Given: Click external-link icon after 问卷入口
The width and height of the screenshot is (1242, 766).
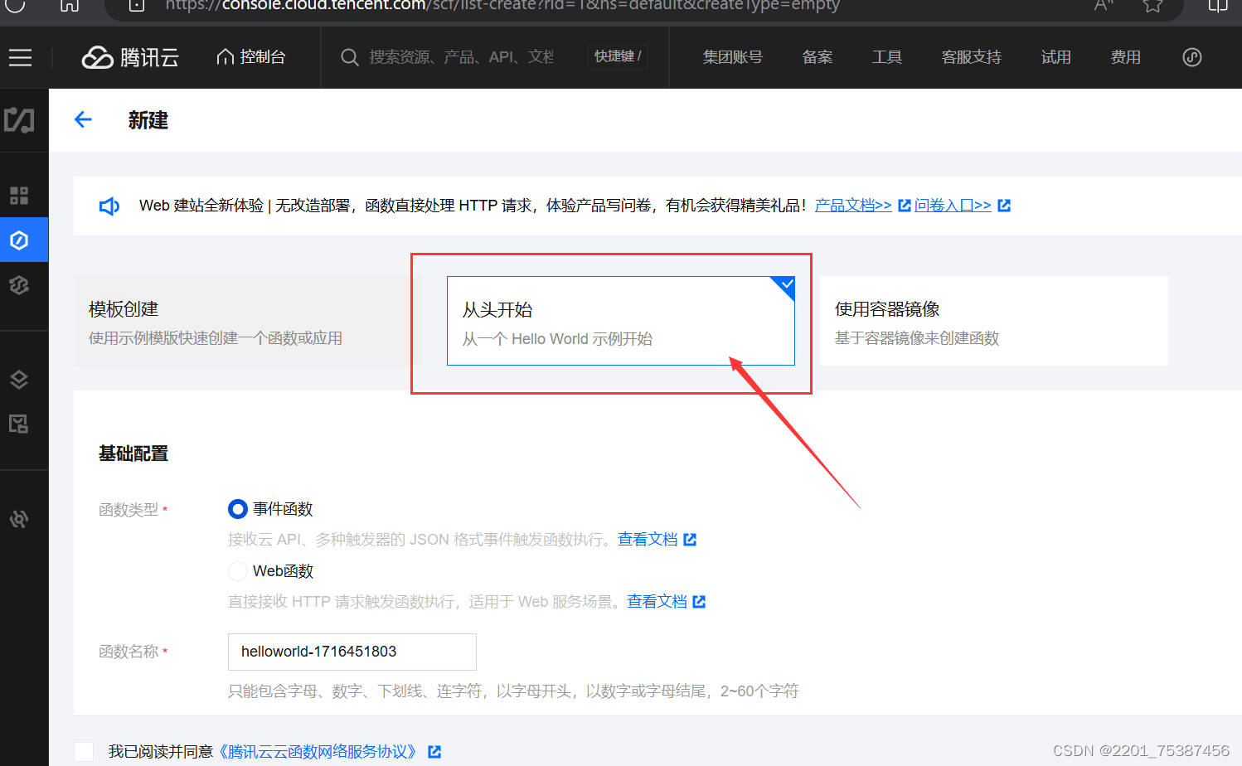Looking at the screenshot, I should coord(1004,206).
